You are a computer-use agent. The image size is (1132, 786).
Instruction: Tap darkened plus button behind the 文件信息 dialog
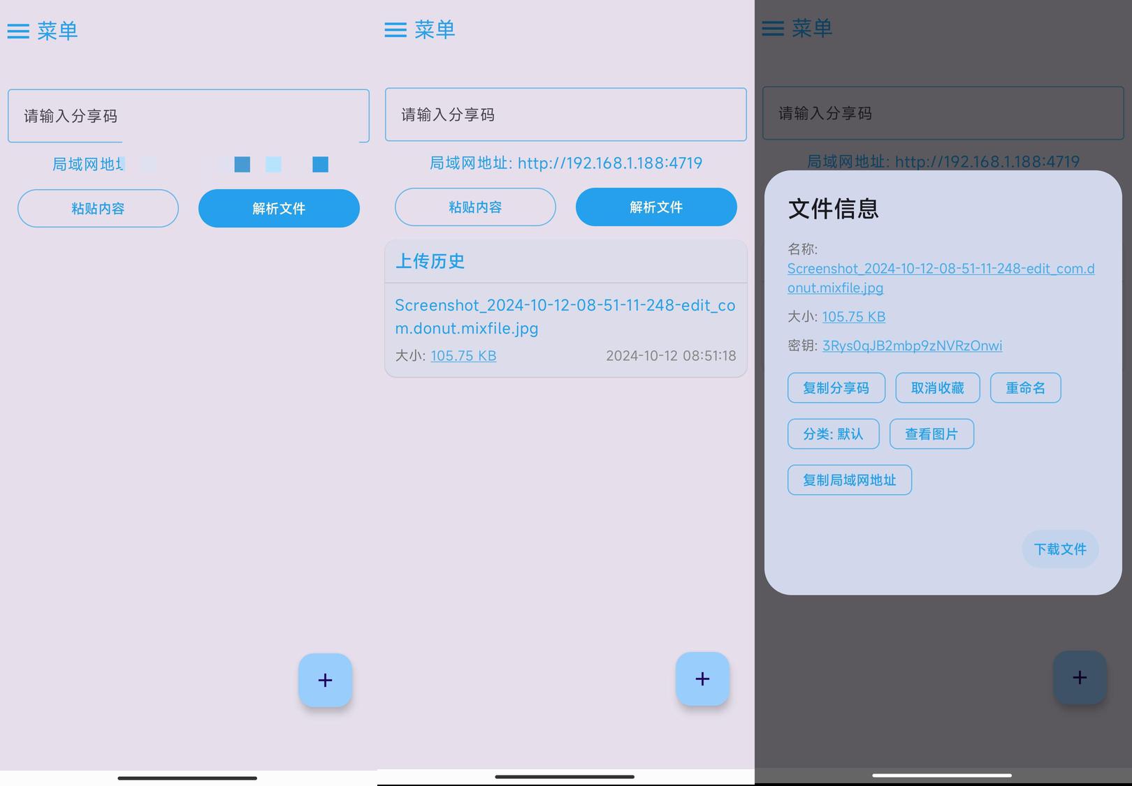point(1080,677)
